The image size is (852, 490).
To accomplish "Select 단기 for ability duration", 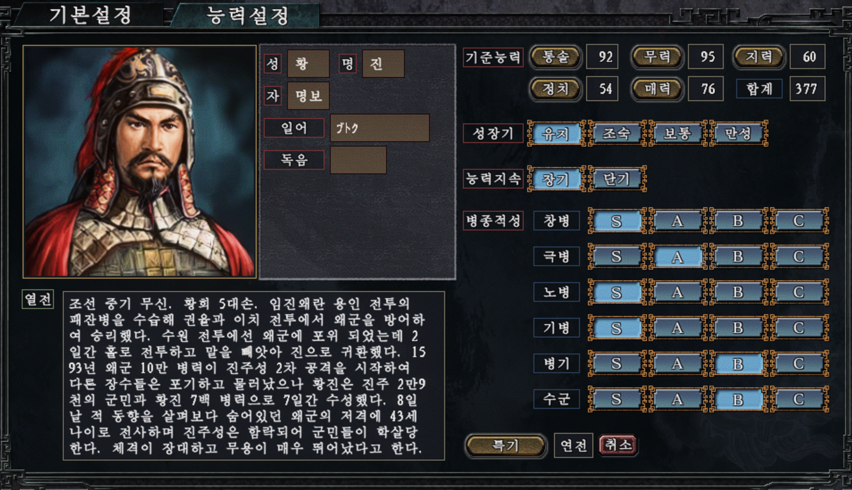I will tap(617, 179).
